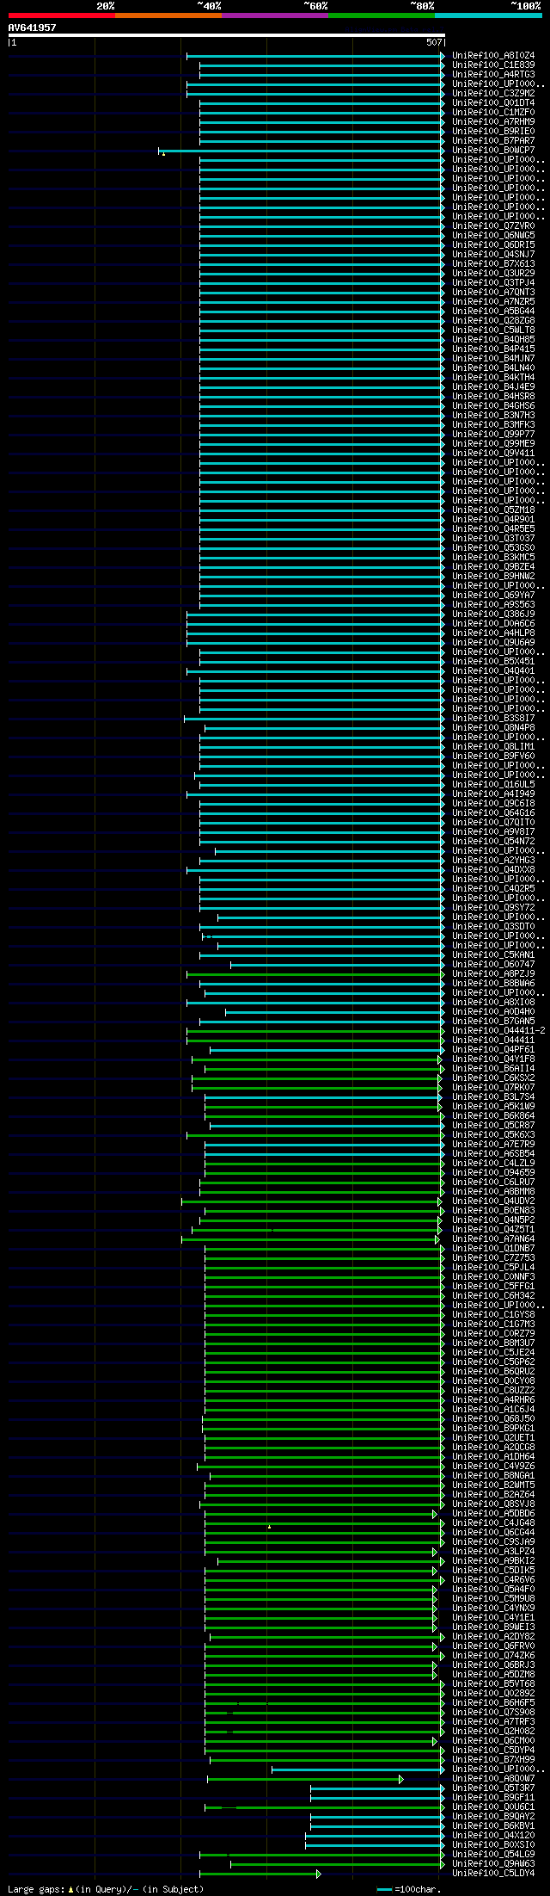The image size is (550, 1896).
Task: Select hit UniRef100_A7AN64
Action: coord(493,1239)
